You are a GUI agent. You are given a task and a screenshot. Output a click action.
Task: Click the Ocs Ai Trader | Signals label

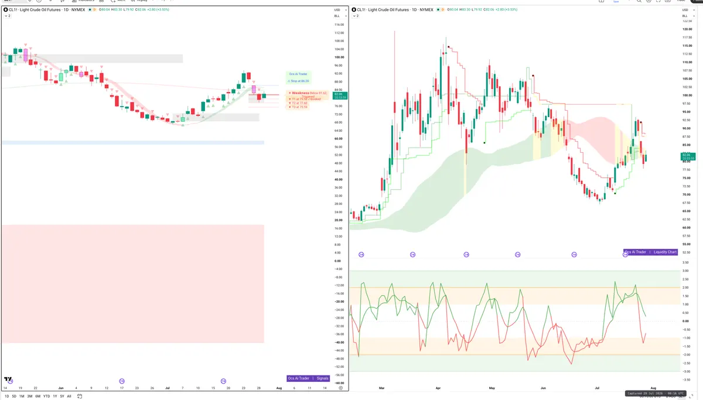[x=309, y=378]
